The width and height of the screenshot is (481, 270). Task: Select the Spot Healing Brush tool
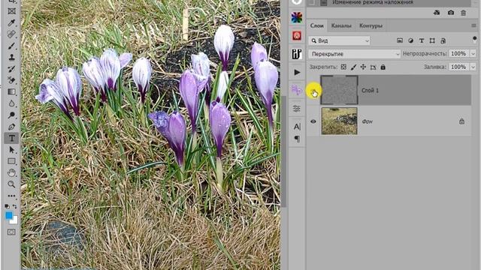point(12,34)
